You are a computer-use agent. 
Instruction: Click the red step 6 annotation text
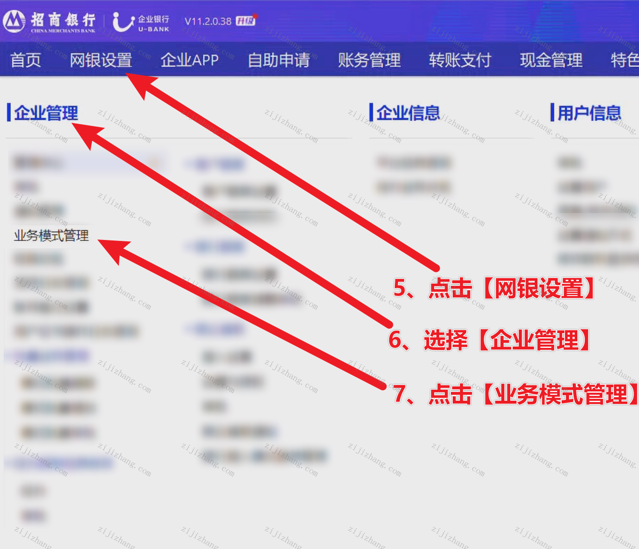[x=491, y=340]
